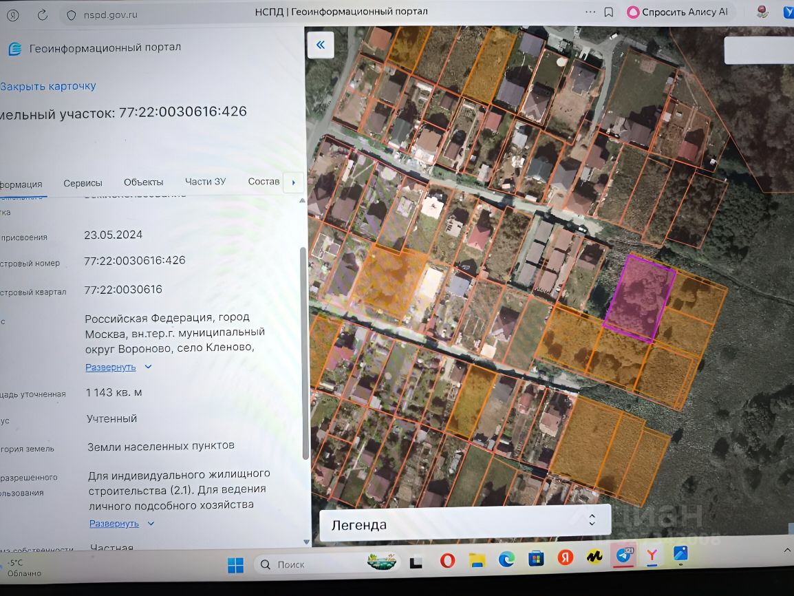This screenshot has height=596, width=794.
Task: Click the scroll-up arrow of the card panel
Action: click(x=302, y=200)
